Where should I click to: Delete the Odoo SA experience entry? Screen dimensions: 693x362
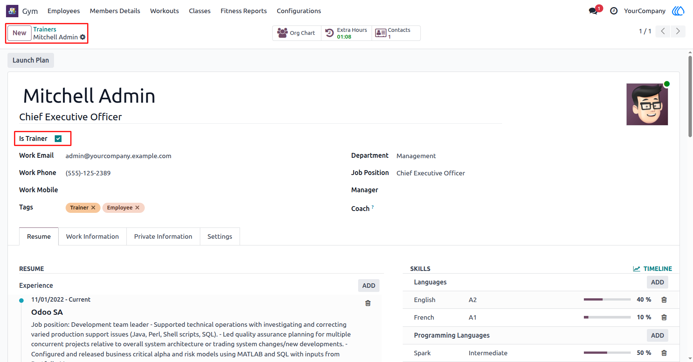coord(368,303)
